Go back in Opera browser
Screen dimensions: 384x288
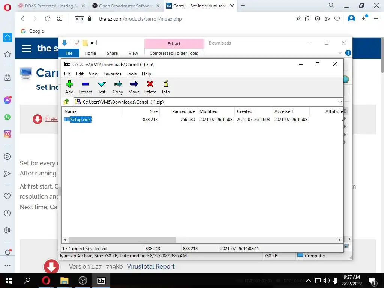click(22, 19)
